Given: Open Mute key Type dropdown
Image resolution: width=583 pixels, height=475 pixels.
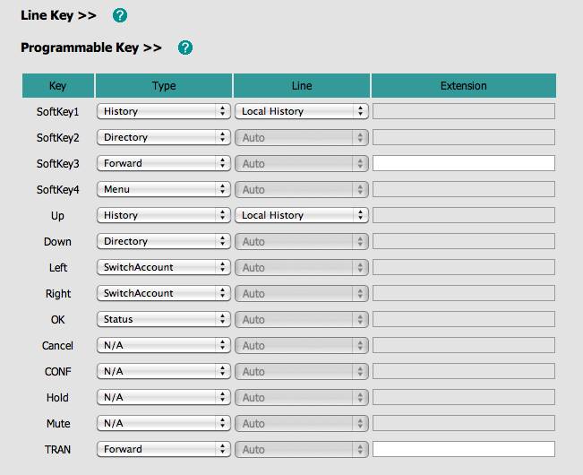Looking at the screenshot, I should (164, 424).
